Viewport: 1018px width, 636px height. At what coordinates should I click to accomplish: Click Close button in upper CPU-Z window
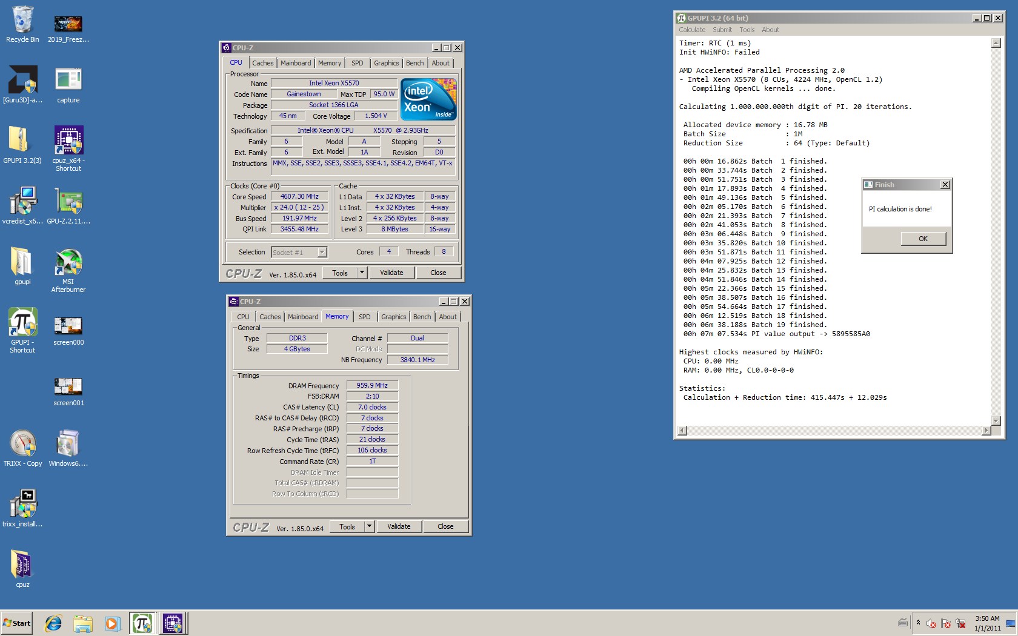coord(438,273)
